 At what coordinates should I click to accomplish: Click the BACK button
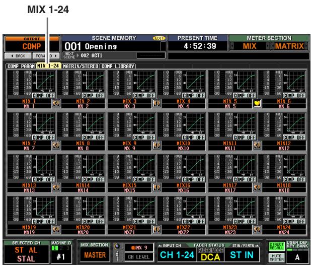click(x=18, y=56)
